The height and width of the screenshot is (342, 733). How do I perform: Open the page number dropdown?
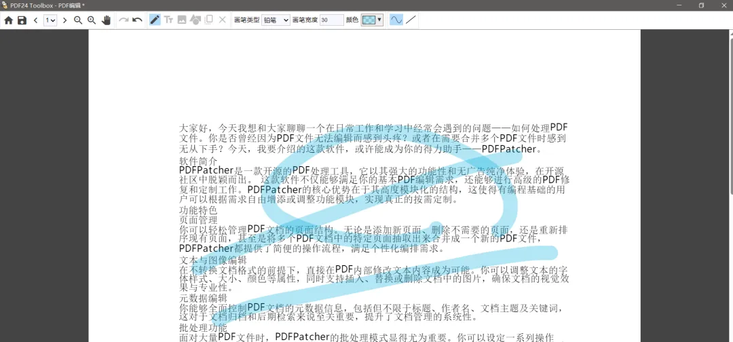coord(50,20)
